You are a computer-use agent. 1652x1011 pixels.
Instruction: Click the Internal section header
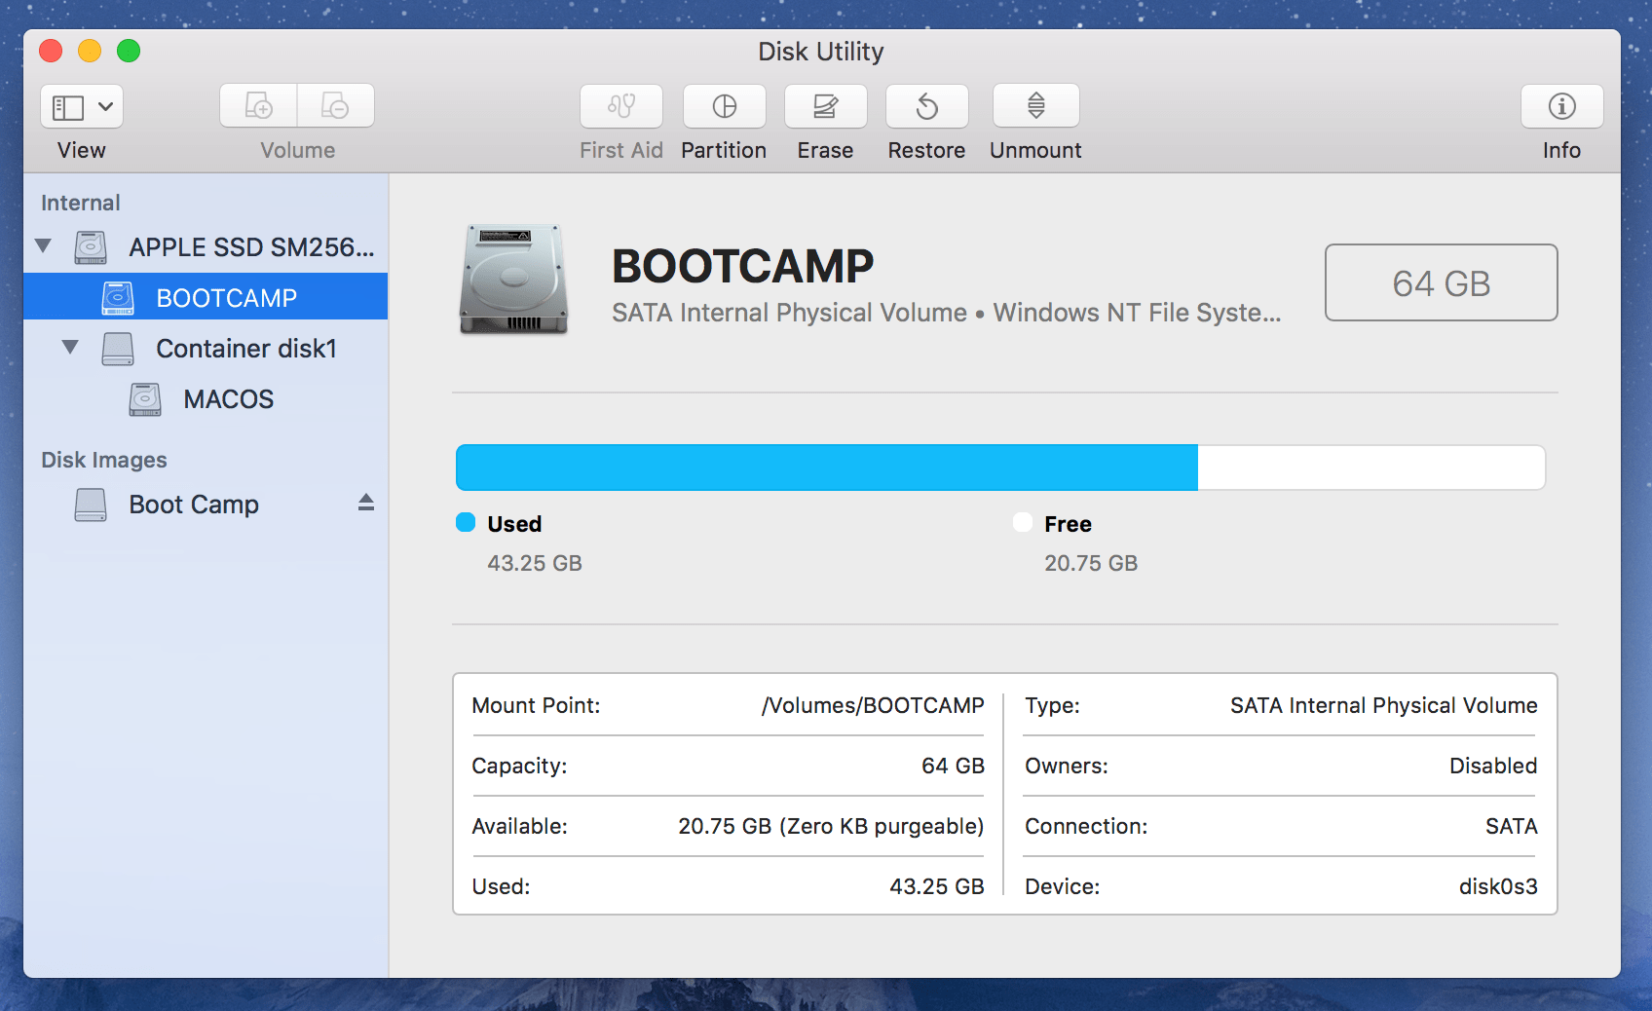click(81, 203)
